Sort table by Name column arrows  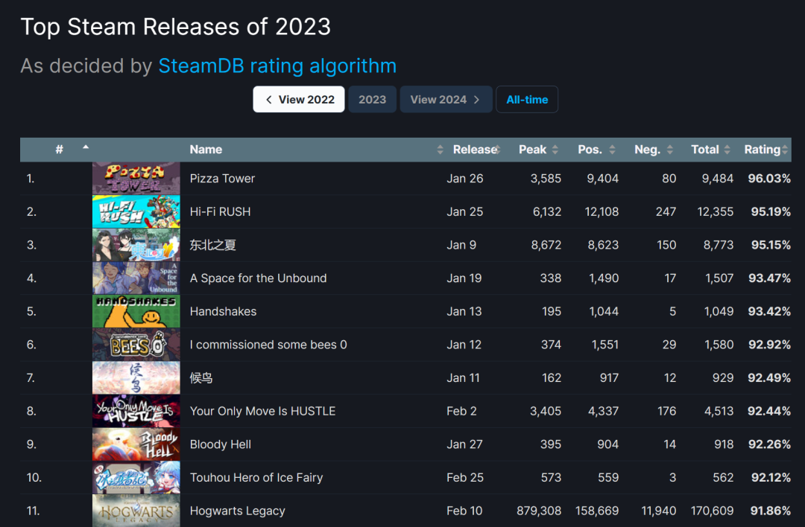(440, 150)
